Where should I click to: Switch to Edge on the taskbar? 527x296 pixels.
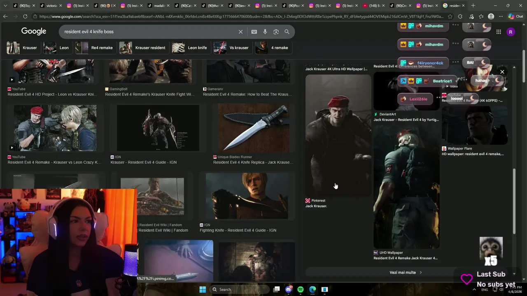(x=312, y=289)
